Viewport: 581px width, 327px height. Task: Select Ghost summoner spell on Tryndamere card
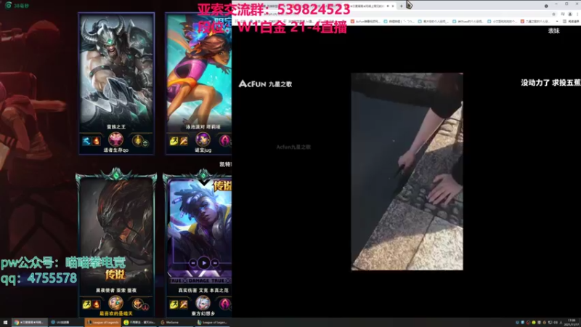86,141
